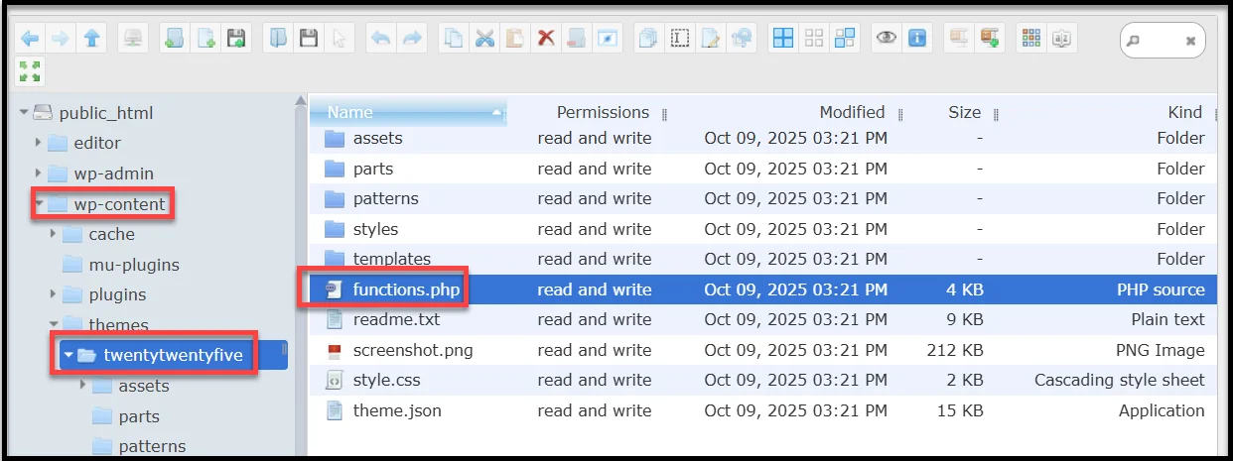Click the Forward arrow toolbar icon
This screenshot has width=1233, height=461.
[61, 39]
